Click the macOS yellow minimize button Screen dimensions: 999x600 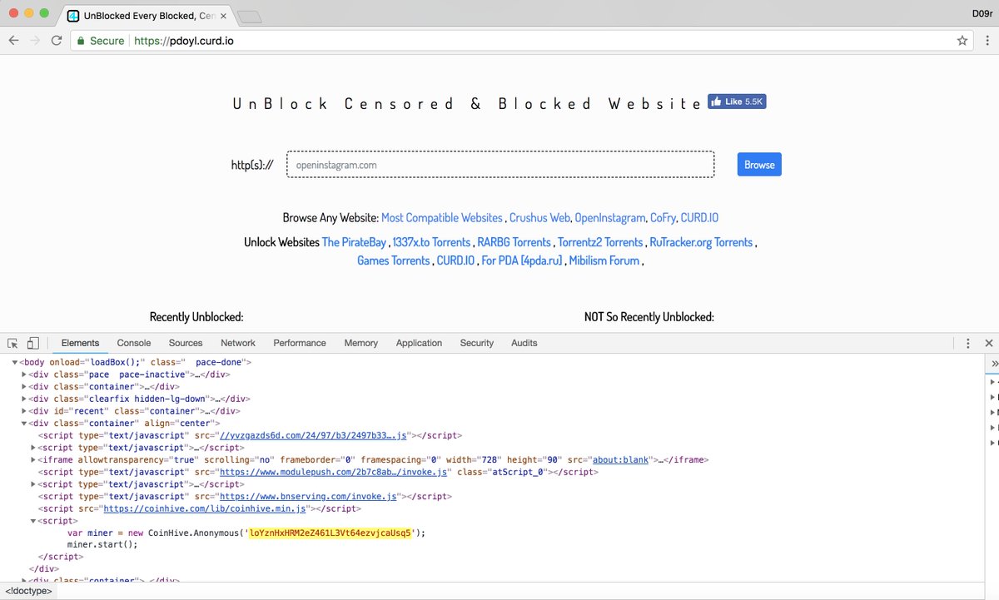[x=29, y=14]
